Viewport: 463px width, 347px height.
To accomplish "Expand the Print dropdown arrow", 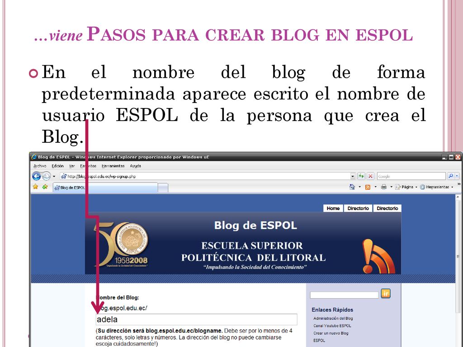I will (391, 187).
